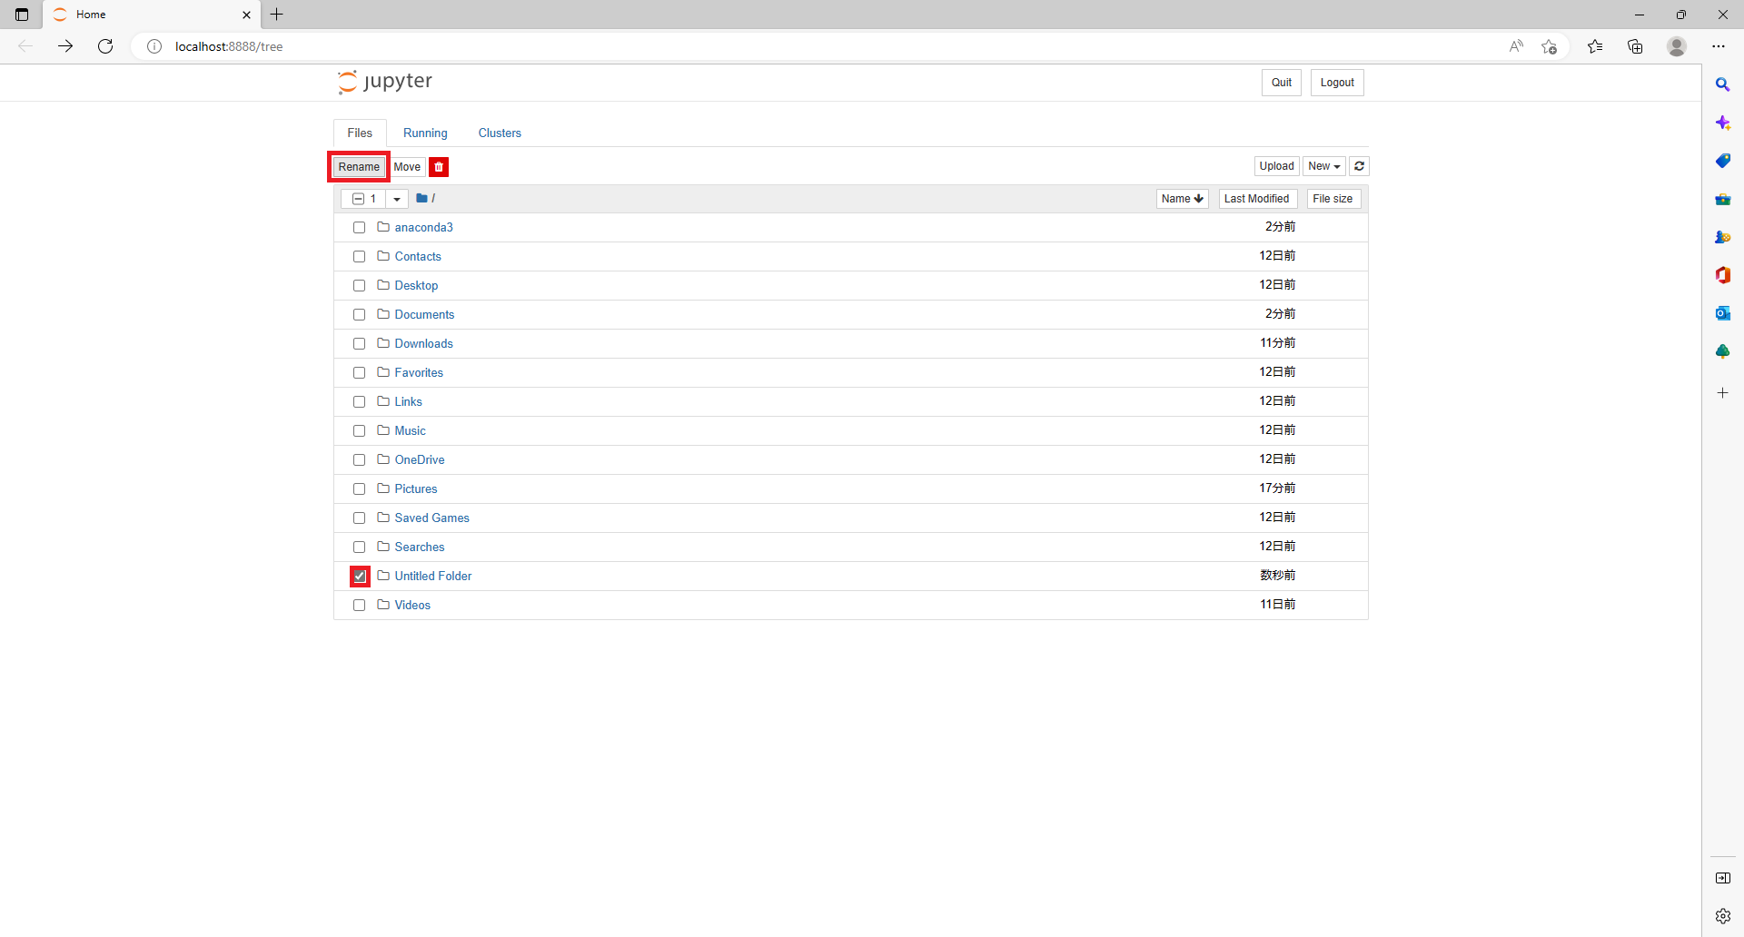The width and height of the screenshot is (1744, 937).
Task: Open the OneDrive folder link
Action: [420, 460]
